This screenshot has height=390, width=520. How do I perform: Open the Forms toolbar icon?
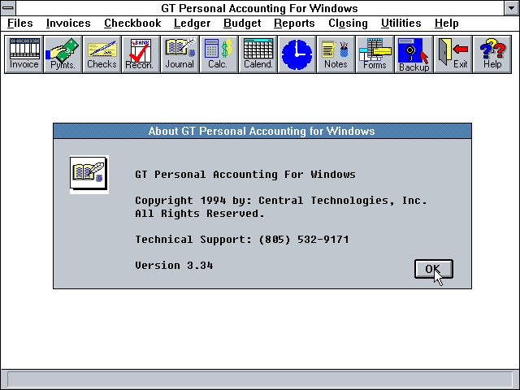click(375, 54)
